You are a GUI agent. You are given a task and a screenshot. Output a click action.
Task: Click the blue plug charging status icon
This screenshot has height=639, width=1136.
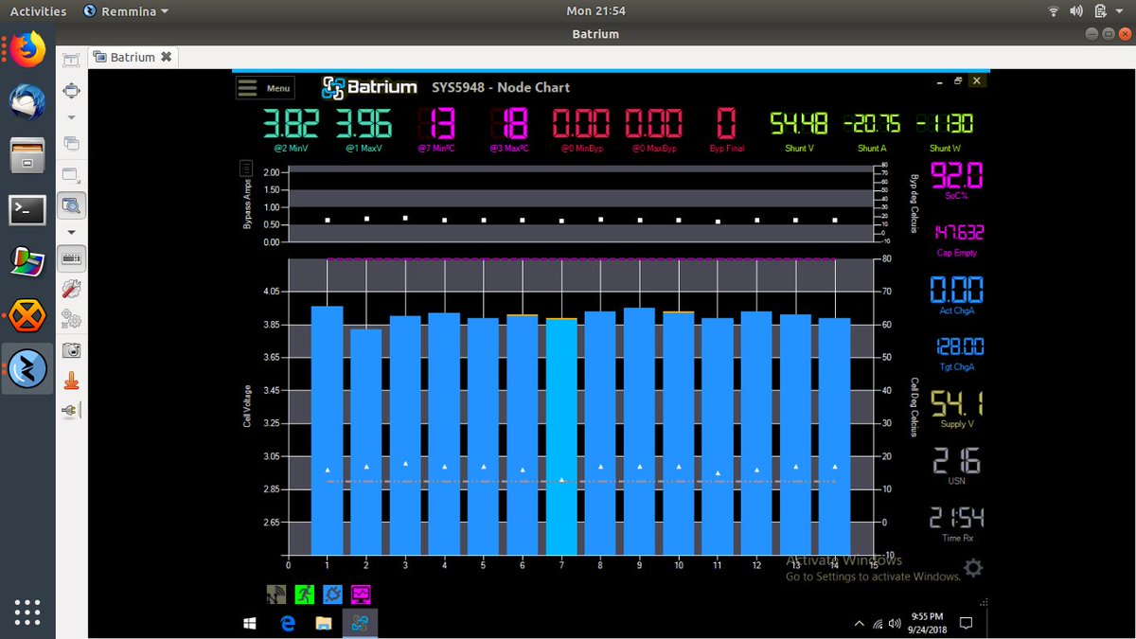[332, 595]
